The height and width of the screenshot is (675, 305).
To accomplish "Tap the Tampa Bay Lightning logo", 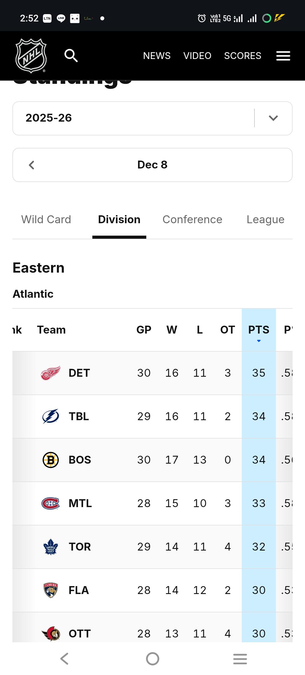I will pos(51,417).
